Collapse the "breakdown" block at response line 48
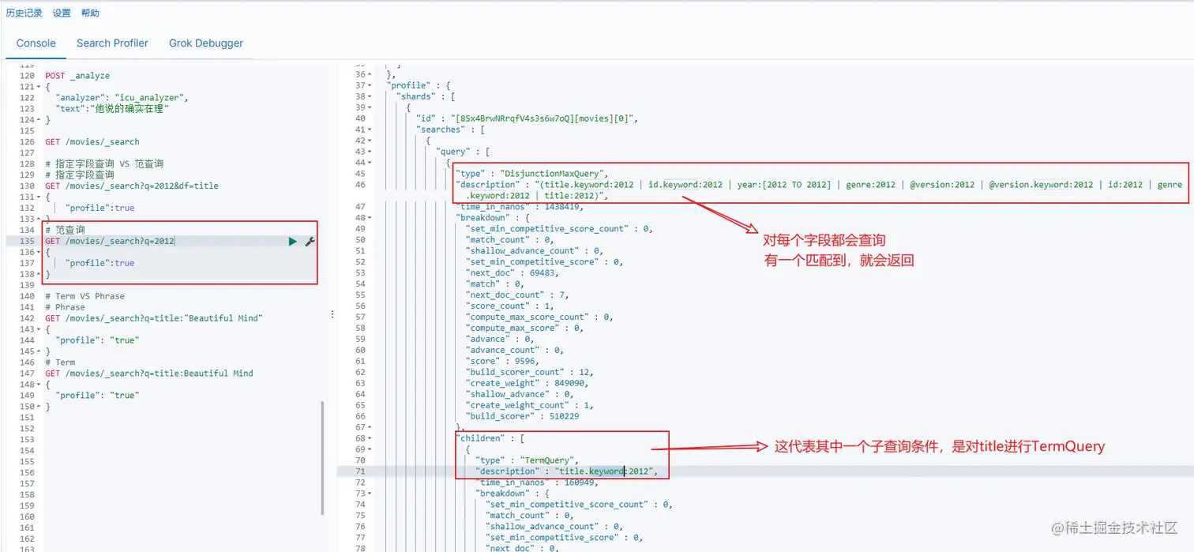This screenshot has height=552, width=1194. pos(370,217)
